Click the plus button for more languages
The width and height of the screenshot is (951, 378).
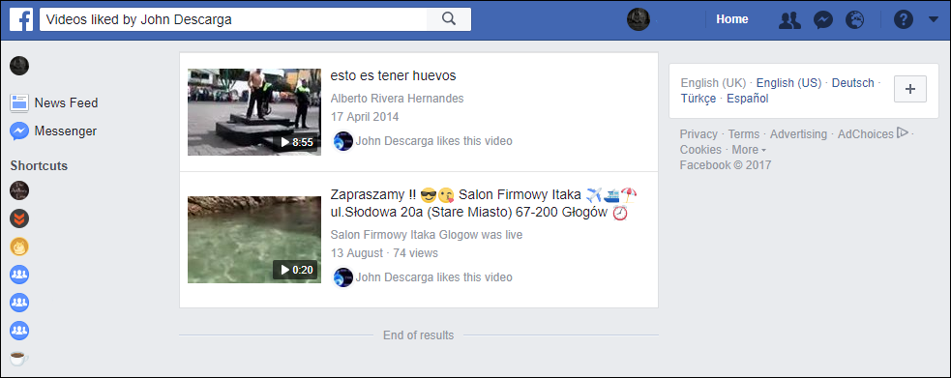[910, 89]
